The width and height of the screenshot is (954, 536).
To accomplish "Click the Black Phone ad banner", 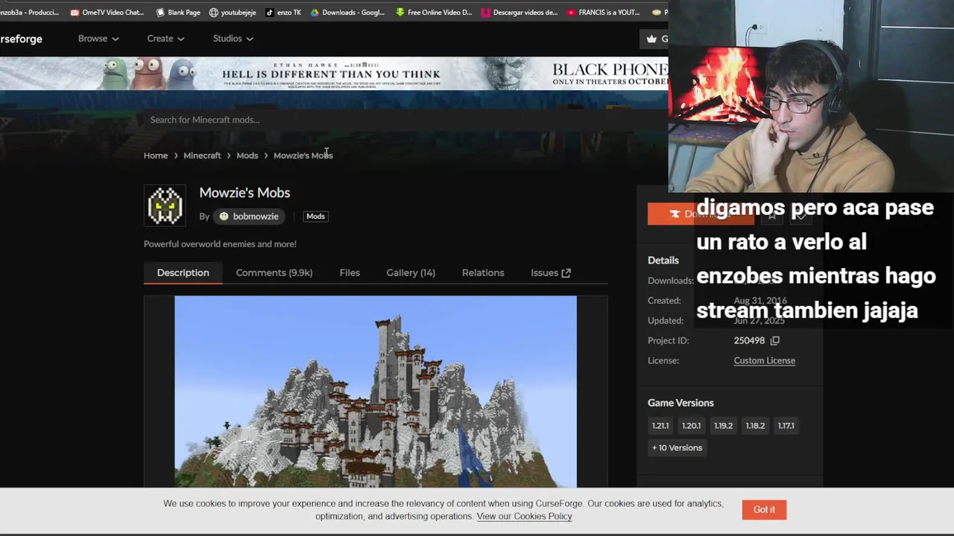I will click(334, 74).
